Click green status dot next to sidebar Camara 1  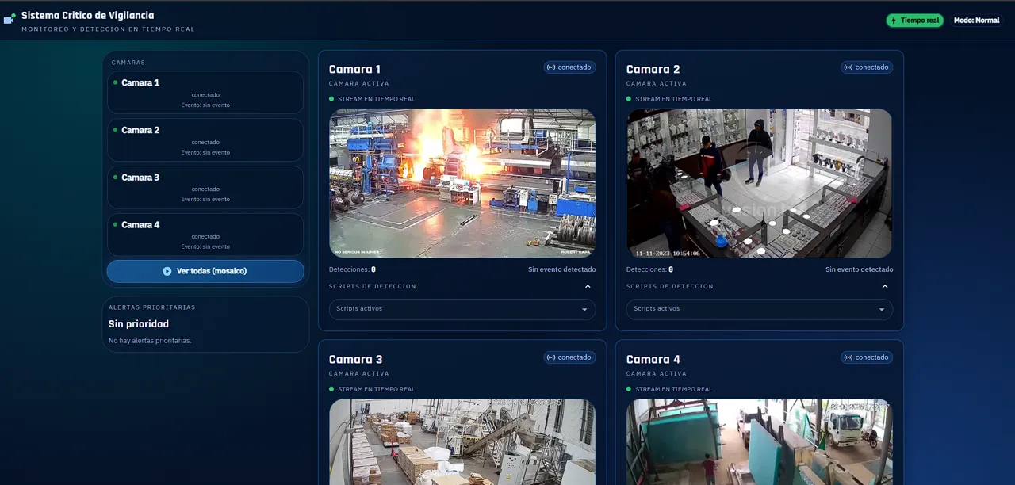(116, 82)
